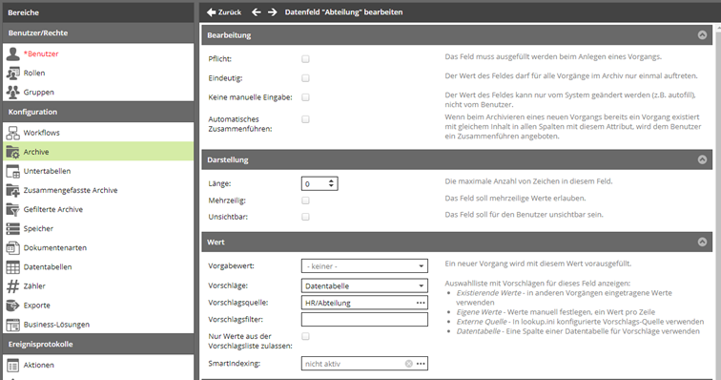Check Keine manuelle Eingabe

305,97
